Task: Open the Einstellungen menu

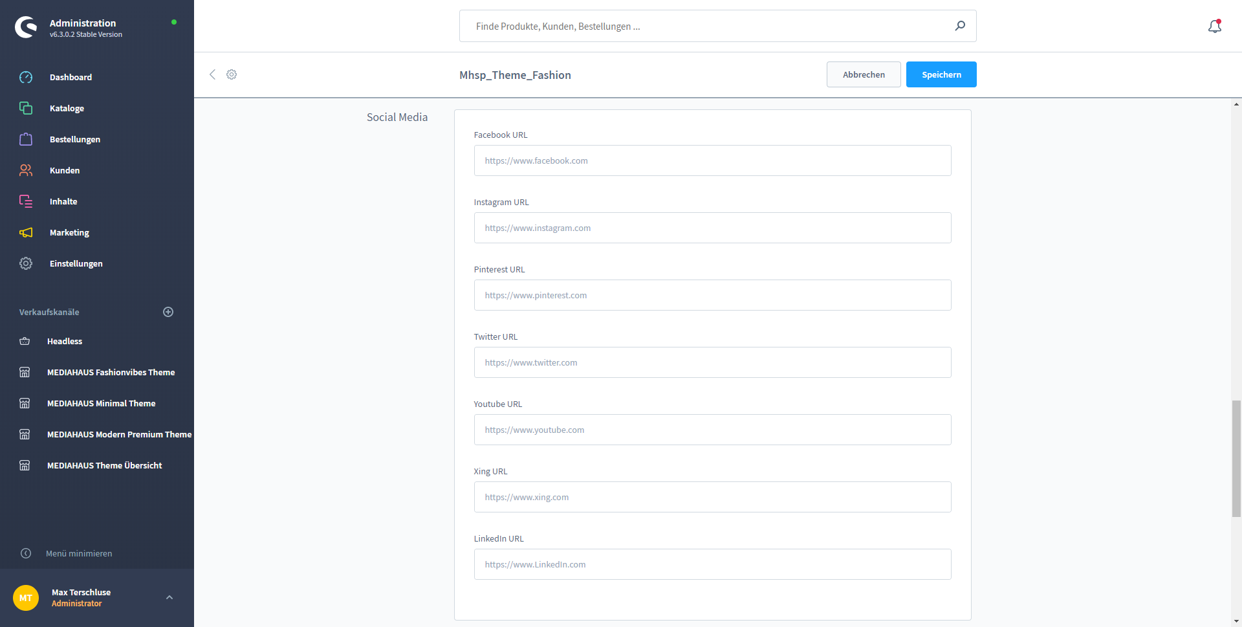Action: tap(76, 263)
